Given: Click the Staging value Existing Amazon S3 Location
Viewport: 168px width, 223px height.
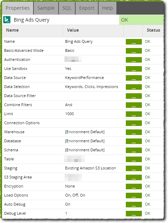Looking at the screenshot, I should tap(91, 168).
